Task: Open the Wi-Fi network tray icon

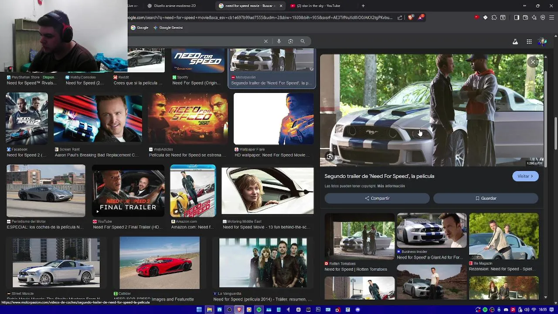Action: (534, 310)
